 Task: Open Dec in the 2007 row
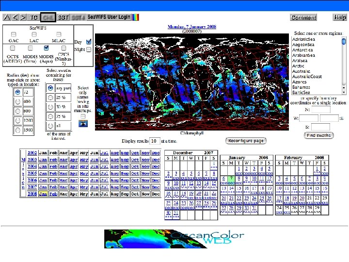pos(156,187)
